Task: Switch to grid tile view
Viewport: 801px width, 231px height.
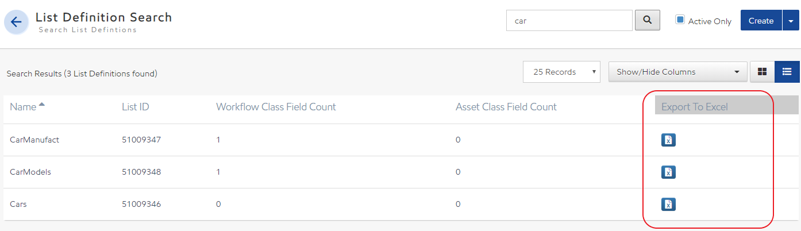Action: tap(763, 72)
